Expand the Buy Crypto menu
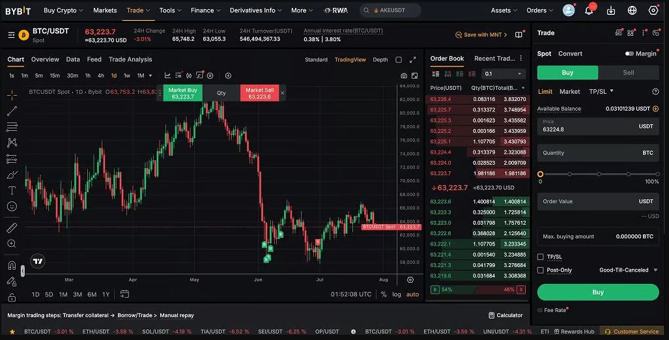 click(63, 10)
